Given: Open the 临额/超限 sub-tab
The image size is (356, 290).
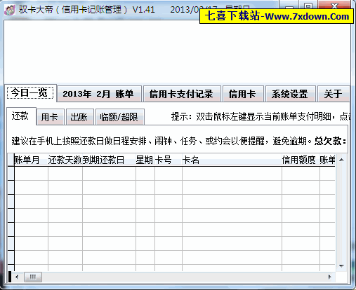Looking at the screenshot, I should (120, 117).
